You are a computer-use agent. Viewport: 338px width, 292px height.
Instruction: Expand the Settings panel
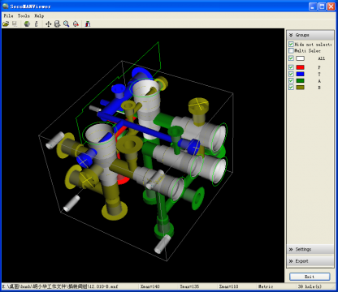(x=310, y=249)
